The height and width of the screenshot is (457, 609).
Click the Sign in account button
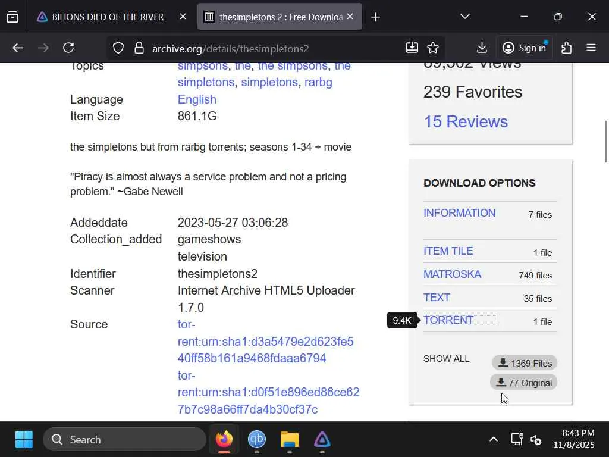525,48
